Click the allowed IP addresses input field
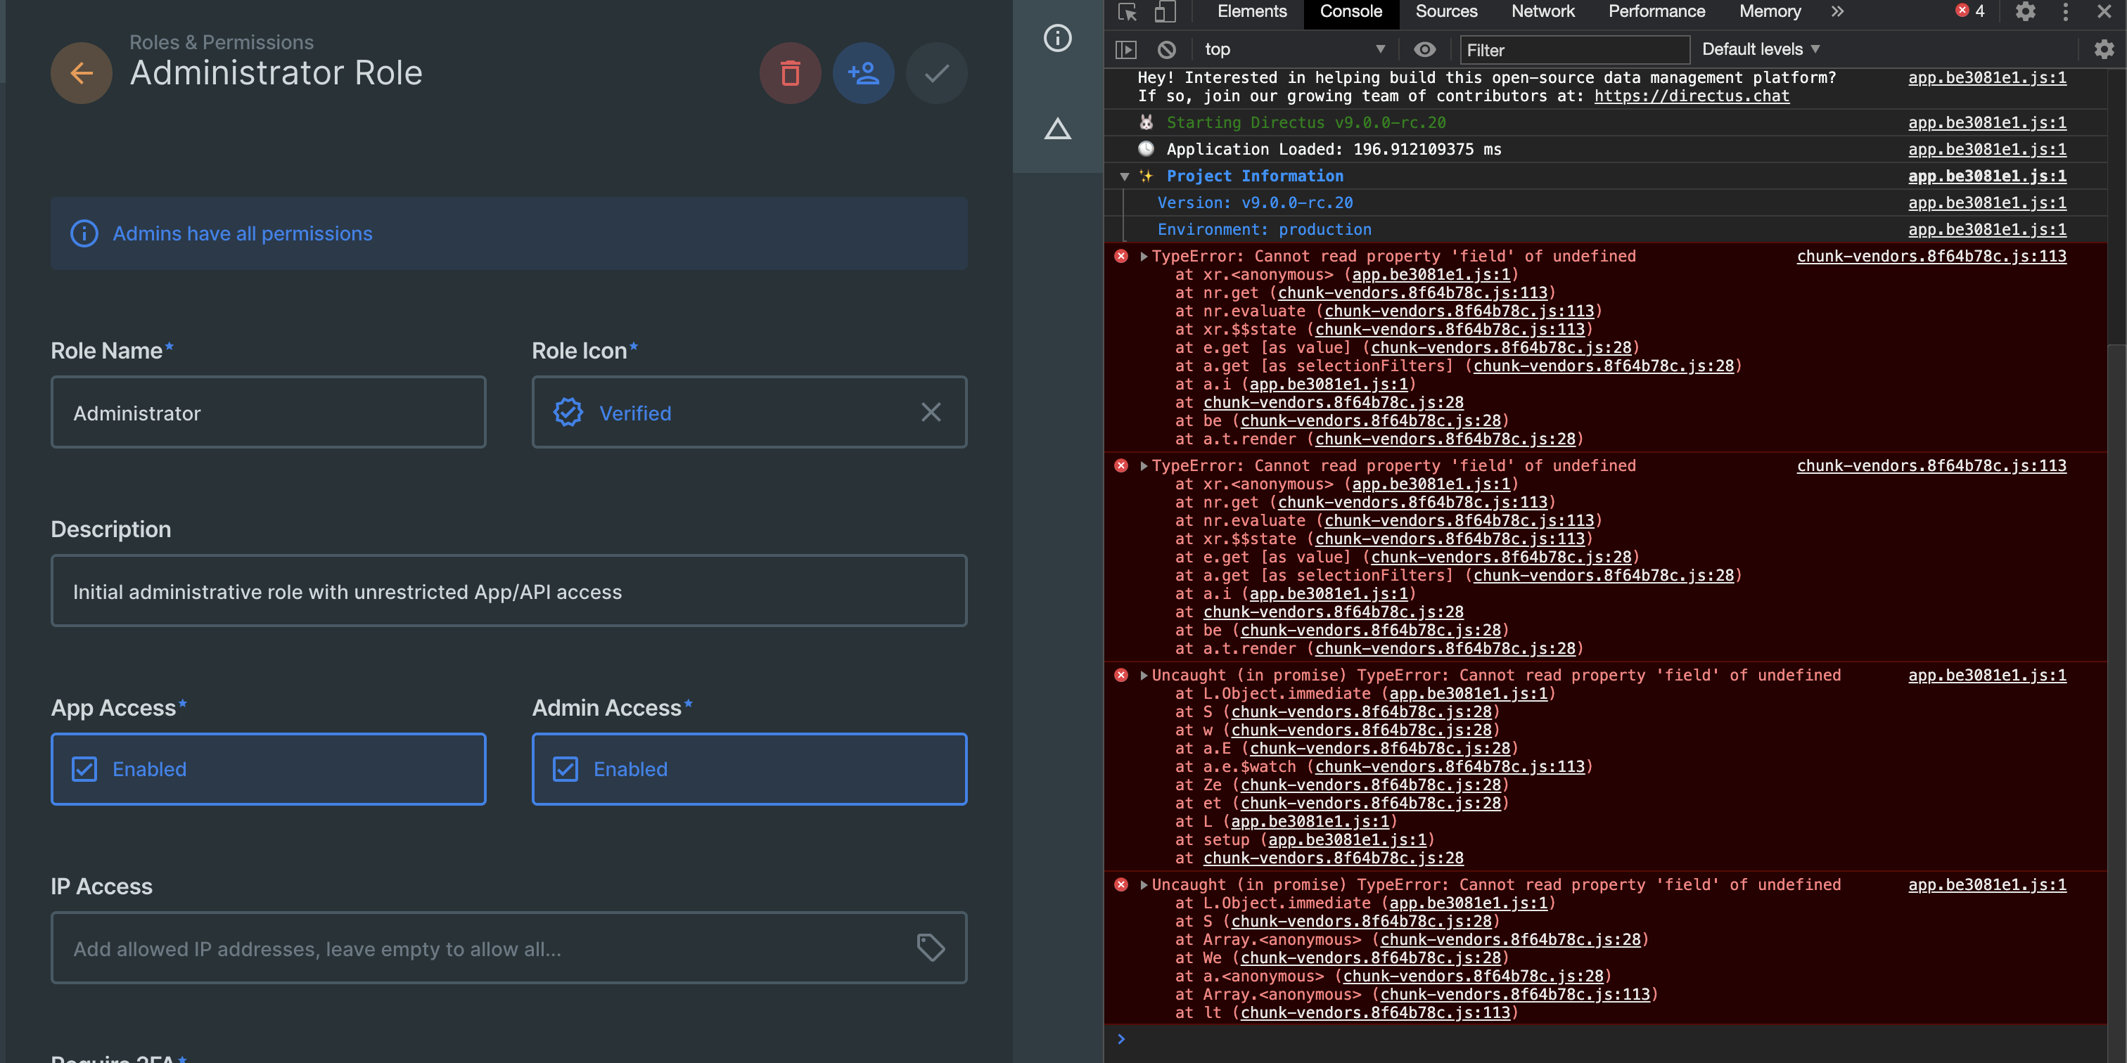Viewport: 2127px width, 1063px height. pyautogui.click(x=413, y=948)
